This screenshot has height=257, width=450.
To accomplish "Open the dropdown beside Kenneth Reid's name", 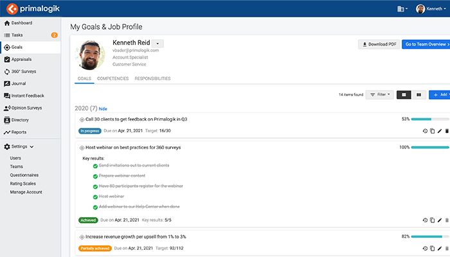I will point(158,43).
